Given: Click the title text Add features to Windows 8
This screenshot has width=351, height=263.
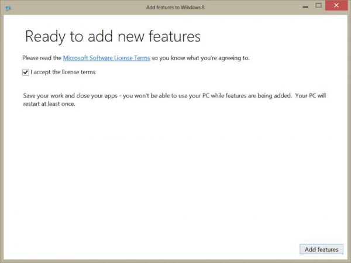Looking at the screenshot, I should [x=175, y=8].
